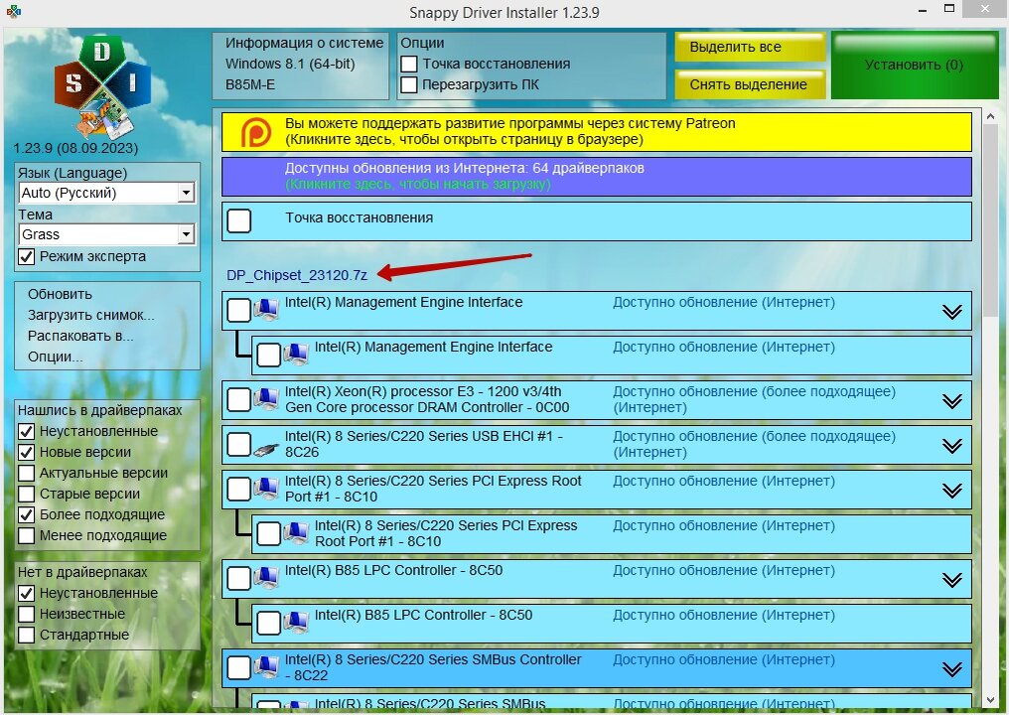Click Снять выделение button
Image resolution: width=1009 pixels, height=715 pixels.
tap(751, 84)
